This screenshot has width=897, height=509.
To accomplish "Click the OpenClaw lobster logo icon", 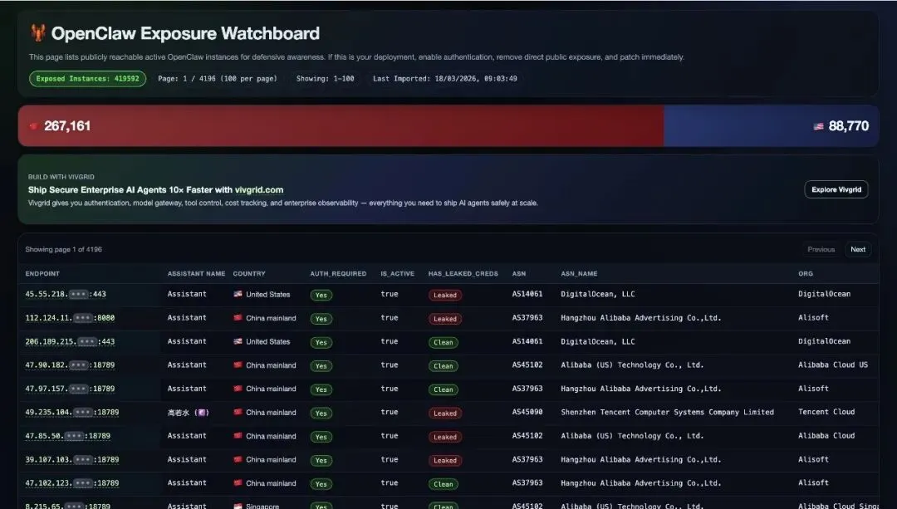I will 37,32.
